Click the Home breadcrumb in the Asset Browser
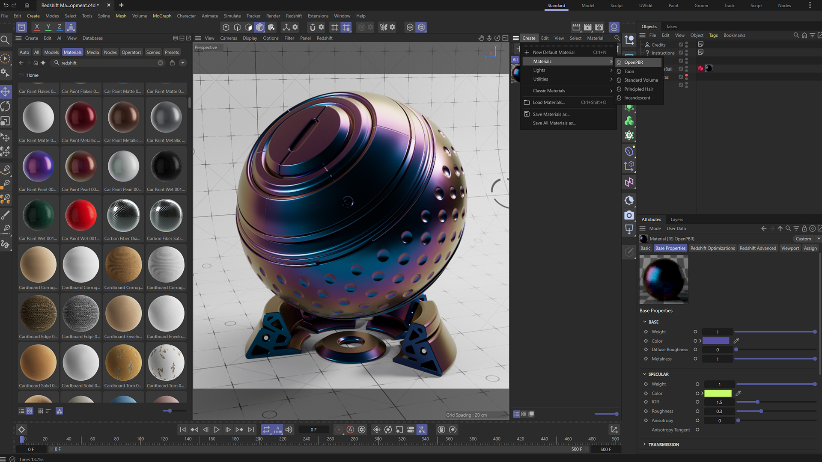Image resolution: width=822 pixels, height=462 pixels. click(x=33, y=75)
